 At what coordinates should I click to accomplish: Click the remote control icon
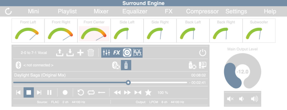(x=126, y=65)
